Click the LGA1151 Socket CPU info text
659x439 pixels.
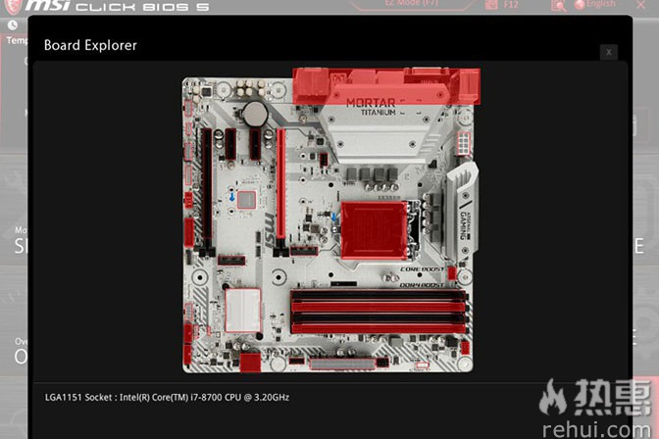coord(167,398)
